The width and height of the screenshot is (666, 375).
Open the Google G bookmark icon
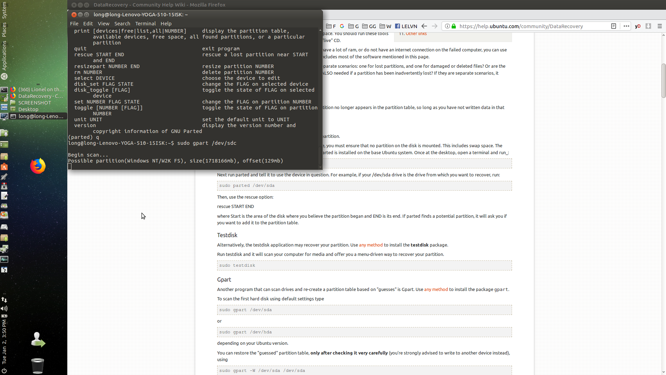pyautogui.click(x=342, y=26)
